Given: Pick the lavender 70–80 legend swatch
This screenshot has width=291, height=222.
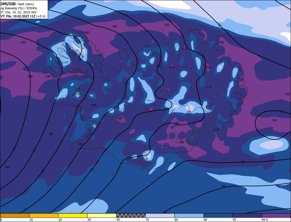Looking at the screenshot, I should coord(160,216).
